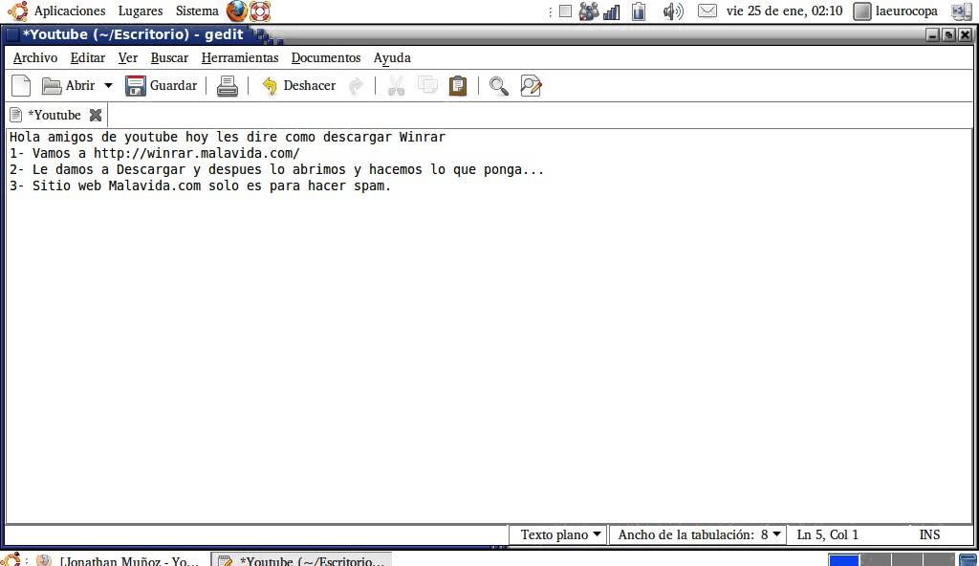Open the Editar menu
The width and height of the screenshot is (979, 566).
(x=87, y=57)
